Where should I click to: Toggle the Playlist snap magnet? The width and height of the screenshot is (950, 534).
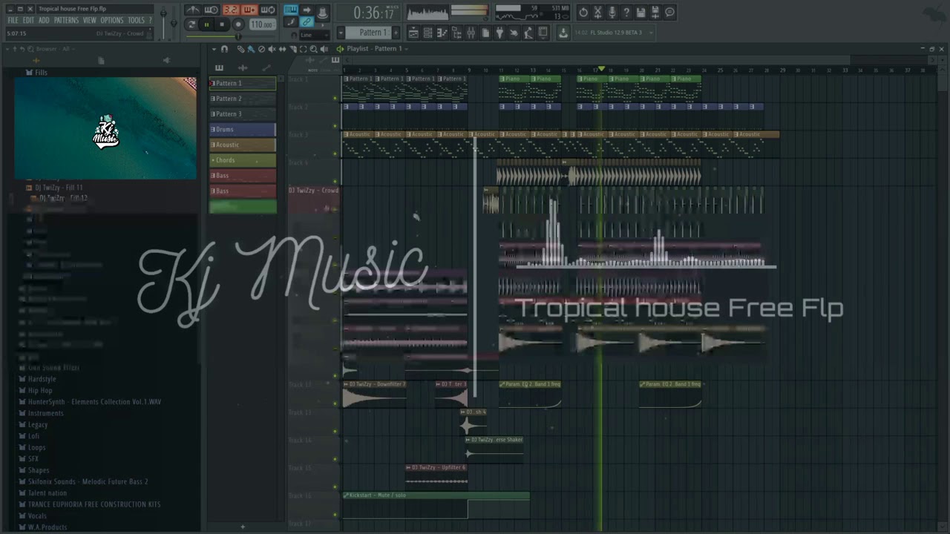[224, 48]
